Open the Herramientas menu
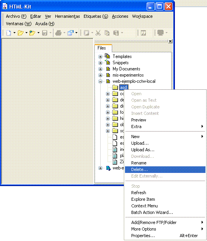This screenshot has height=241, width=207. [x=67, y=16]
